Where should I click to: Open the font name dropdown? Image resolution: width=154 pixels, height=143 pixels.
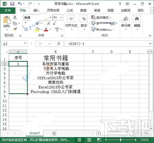(x=51, y=18)
